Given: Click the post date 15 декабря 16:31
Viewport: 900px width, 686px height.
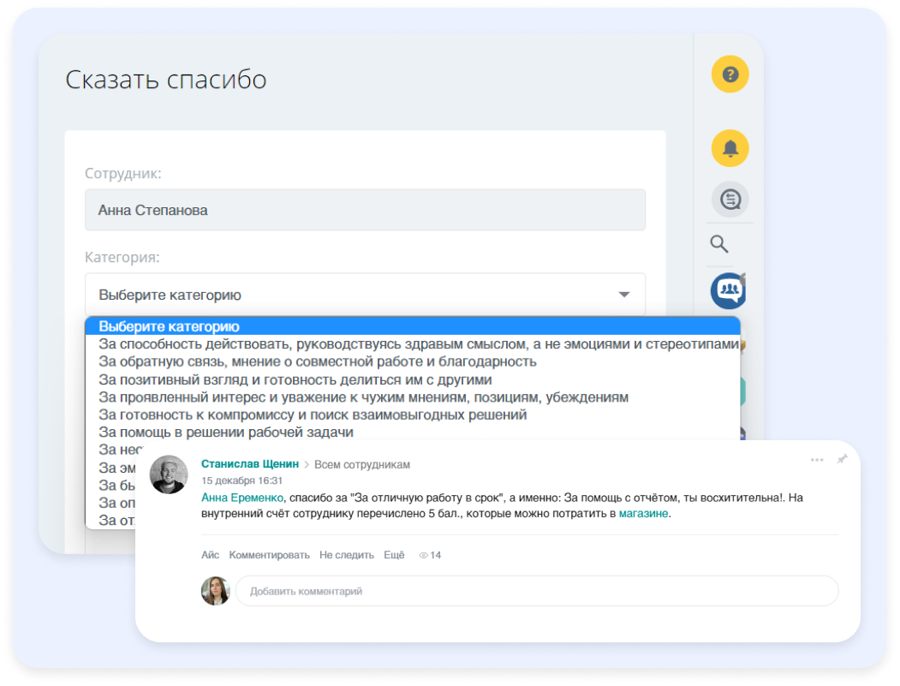Looking at the screenshot, I should pos(241,480).
